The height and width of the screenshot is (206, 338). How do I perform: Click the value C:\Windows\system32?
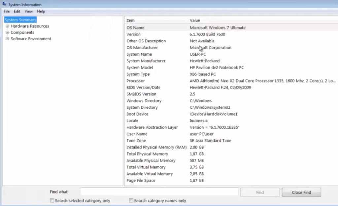coord(210,107)
